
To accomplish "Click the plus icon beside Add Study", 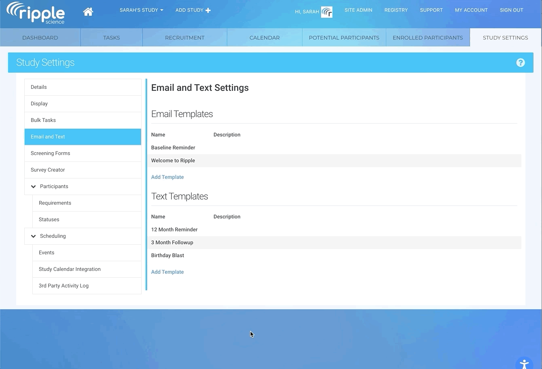I will click(208, 10).
